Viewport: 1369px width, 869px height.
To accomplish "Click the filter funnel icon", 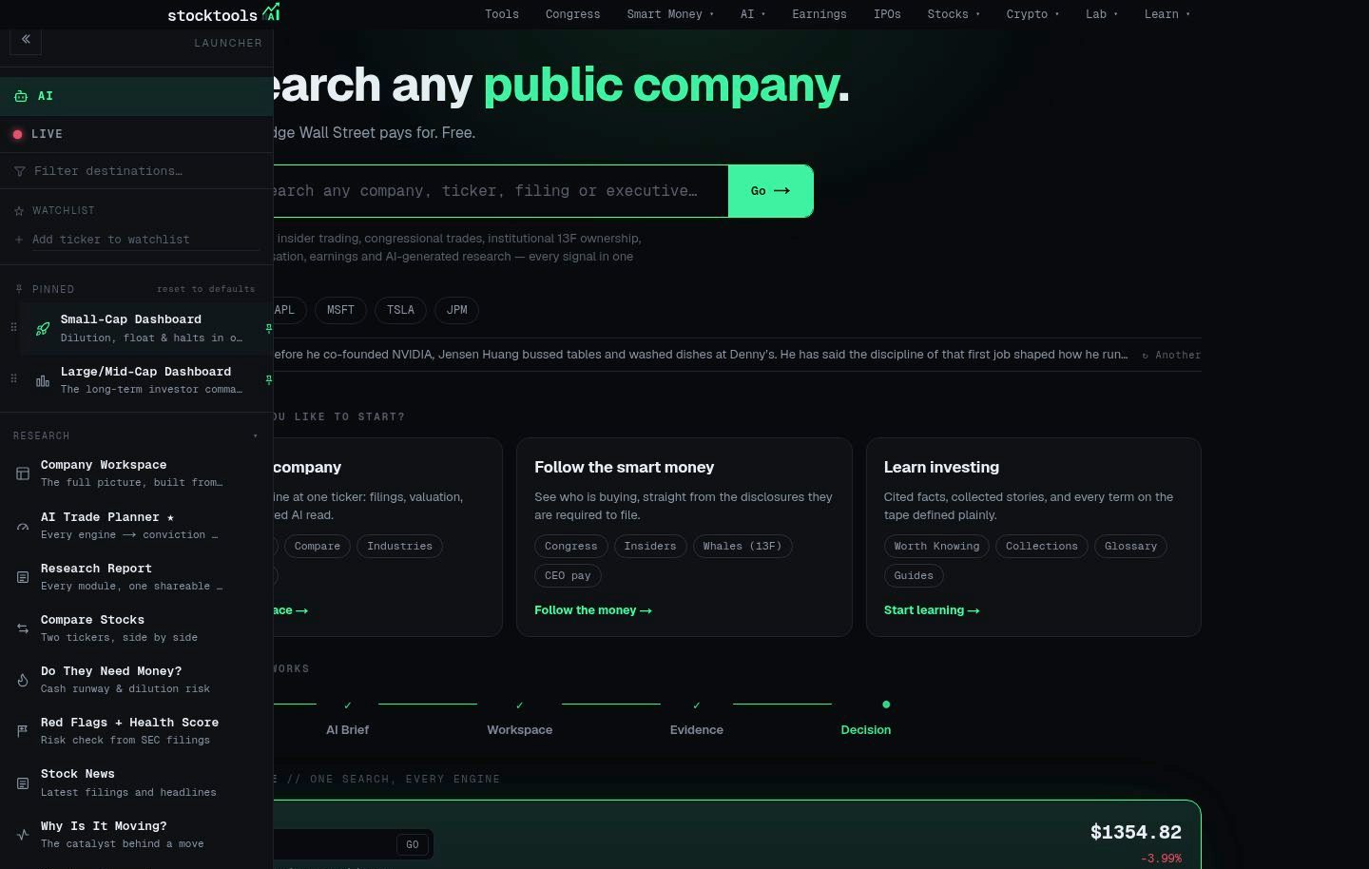I will tap(20, 171).
